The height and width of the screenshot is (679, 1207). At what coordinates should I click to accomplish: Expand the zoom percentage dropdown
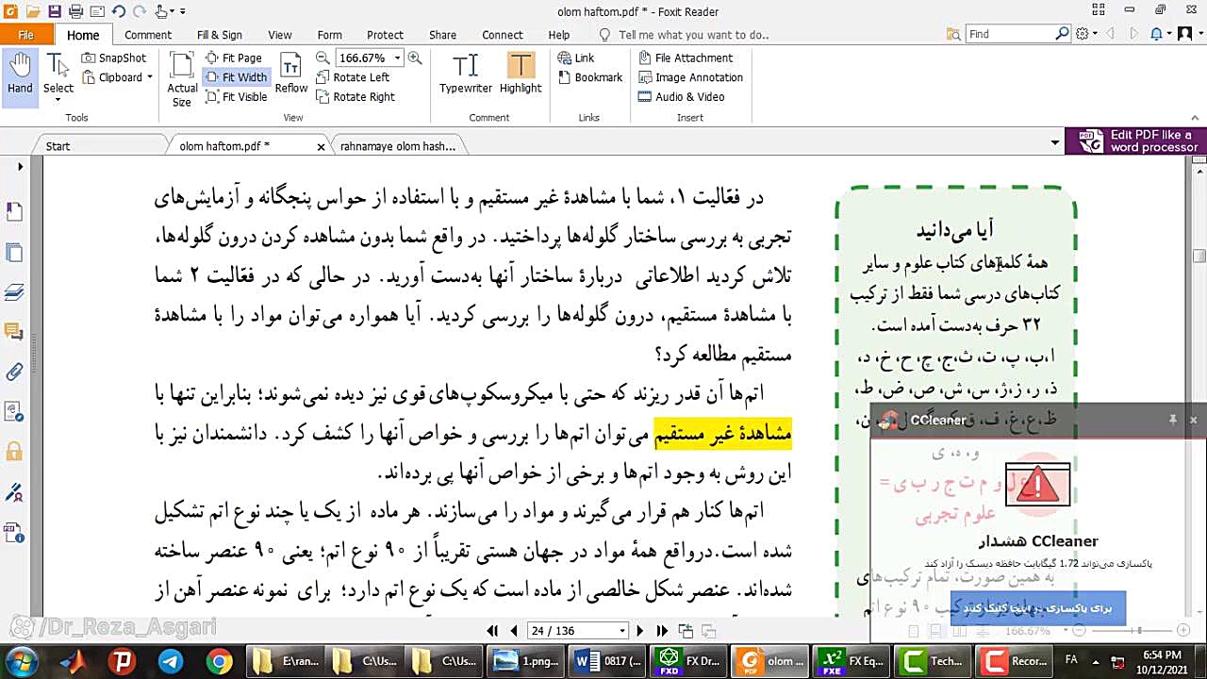pyautogui.click(x=397, y=58)
